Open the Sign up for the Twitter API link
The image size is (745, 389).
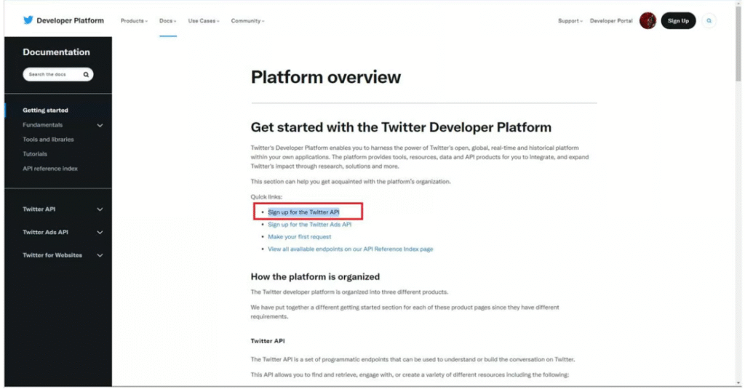point(303,212)
